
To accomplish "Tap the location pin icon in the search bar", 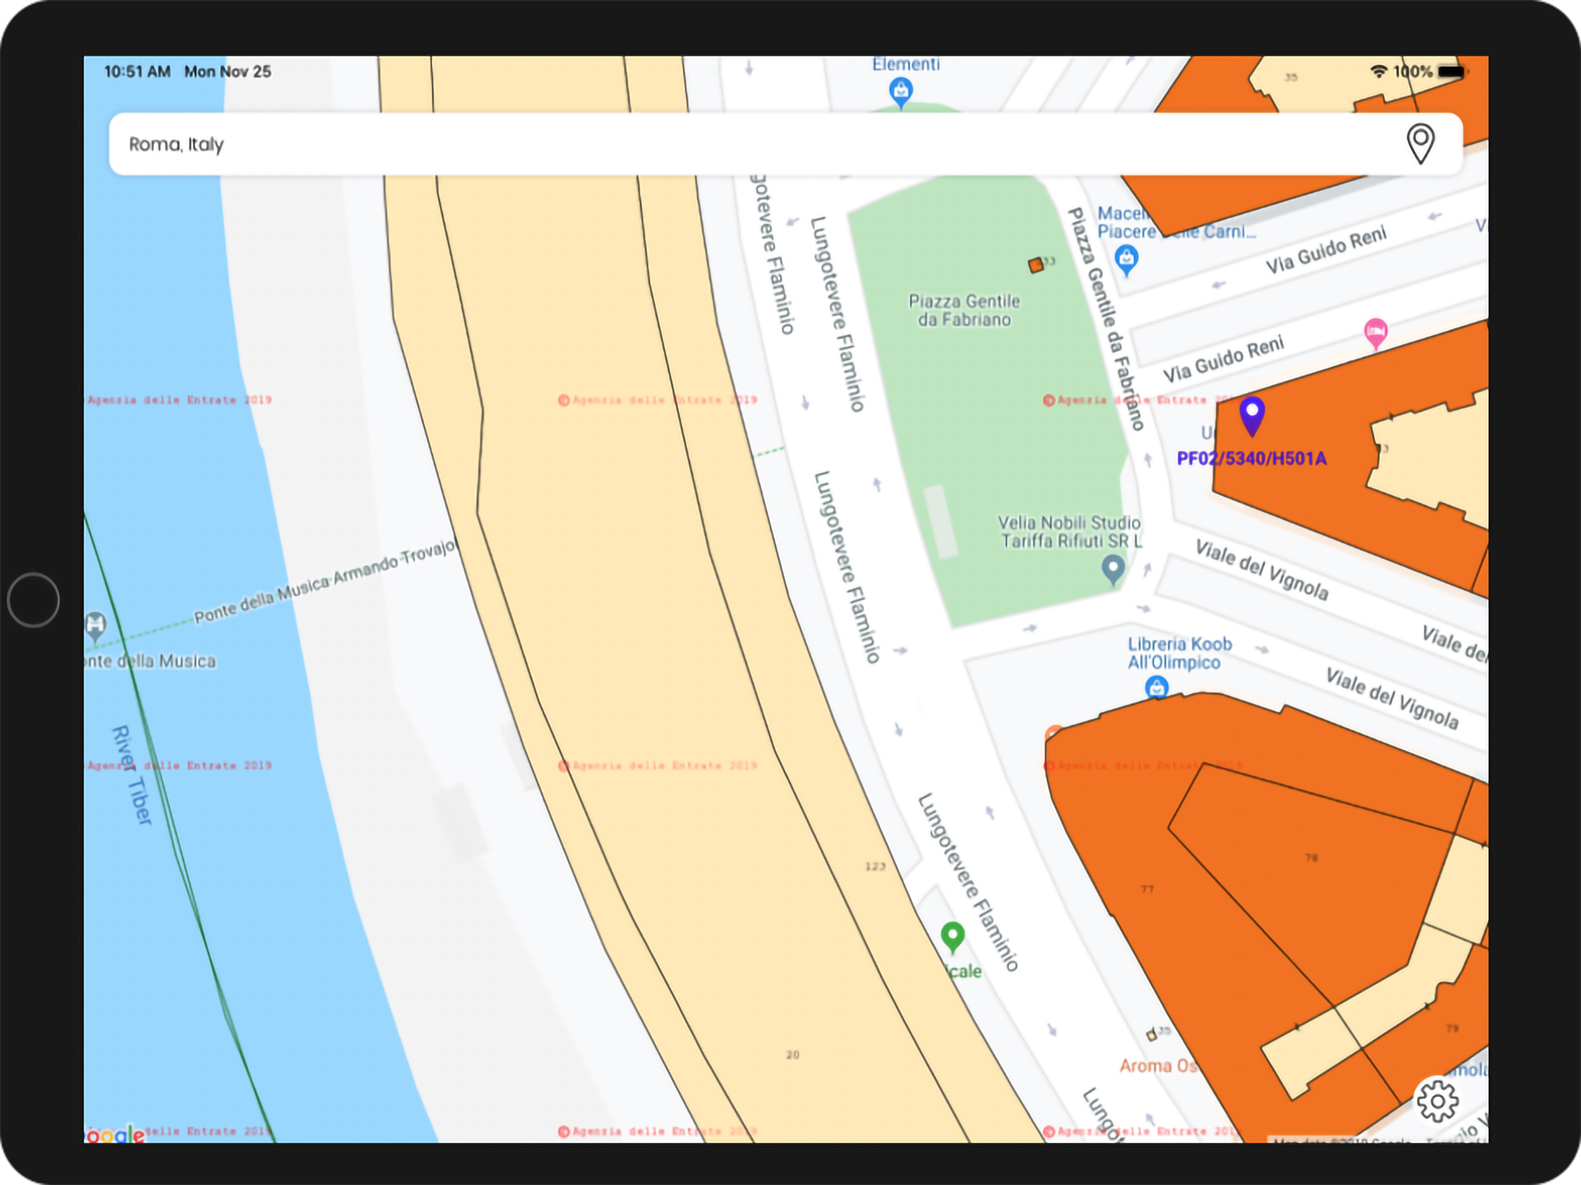I will coord(1420,143).
